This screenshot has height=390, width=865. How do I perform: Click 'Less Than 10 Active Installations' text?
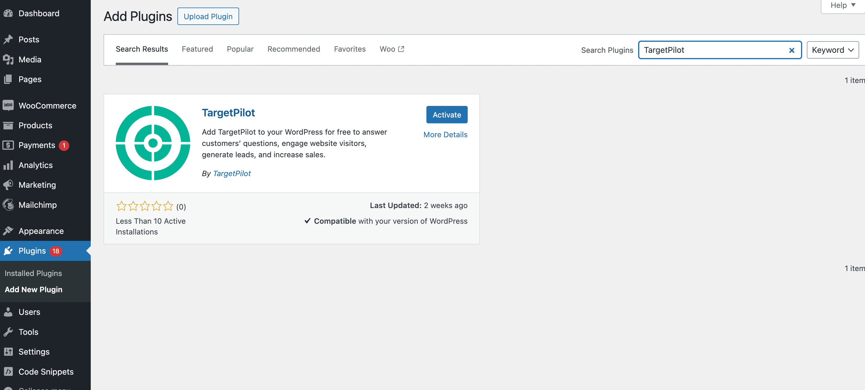151,227
